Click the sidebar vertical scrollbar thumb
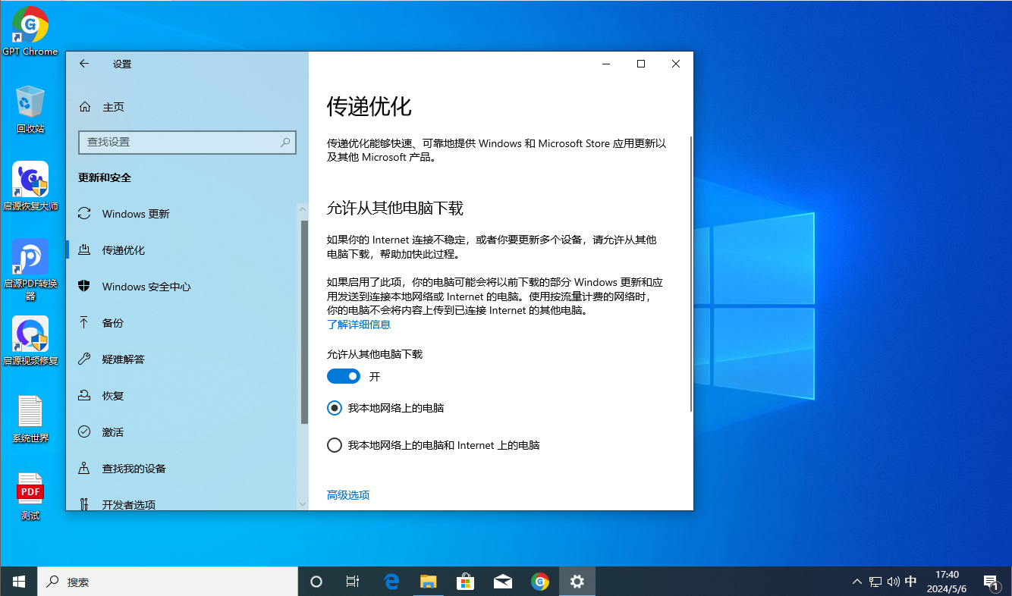The height and width of the screenshot is (596, 1012). 304,322
